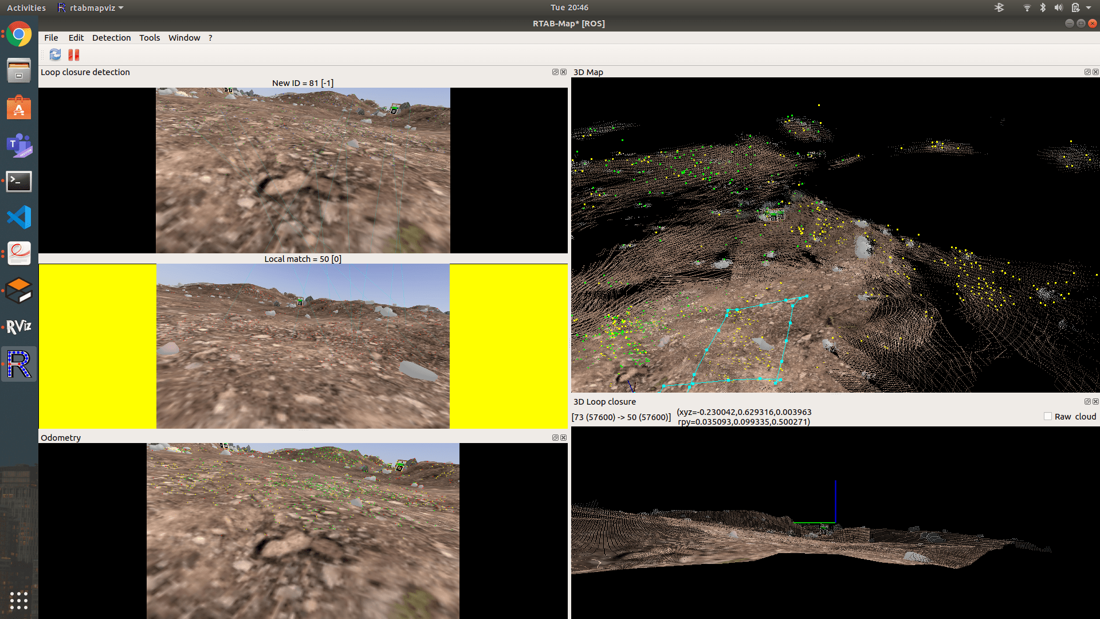Image resolution: width=1100 pixels, height=619 pixels.
Task: Close the Loop closure detection panel
Action: pos(563,72)
